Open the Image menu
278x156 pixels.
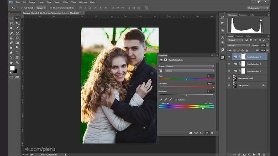click(32, 2)
